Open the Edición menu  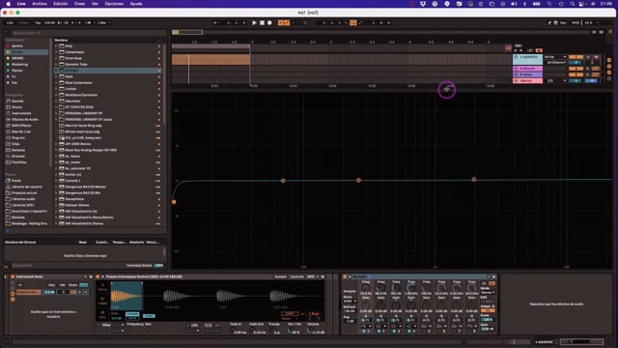pyautogui.click(x=60, y=4)
